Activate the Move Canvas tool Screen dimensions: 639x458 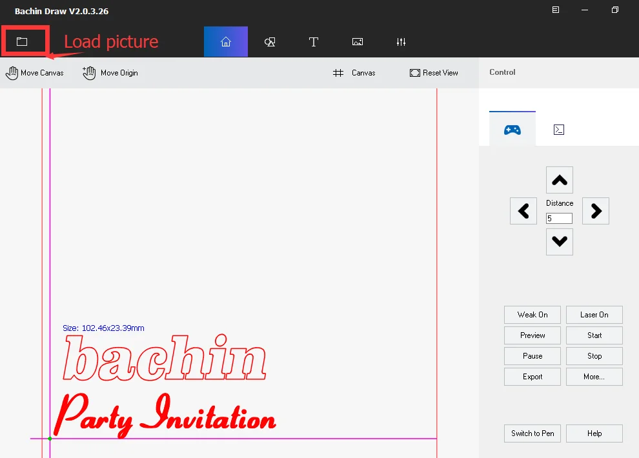35,73
